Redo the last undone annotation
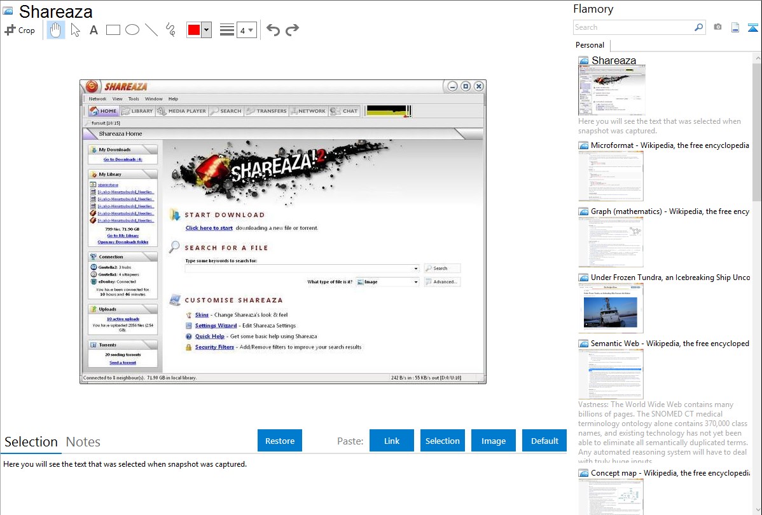 [292, 30]
